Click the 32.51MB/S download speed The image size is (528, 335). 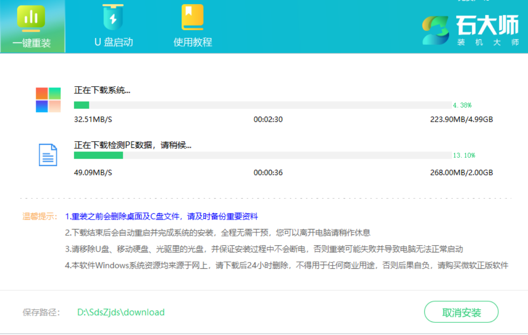point(93,119)
